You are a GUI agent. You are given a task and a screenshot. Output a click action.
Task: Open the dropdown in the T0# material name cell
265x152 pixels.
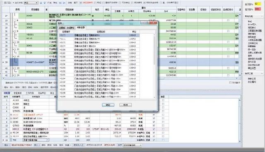coord(48,140)
